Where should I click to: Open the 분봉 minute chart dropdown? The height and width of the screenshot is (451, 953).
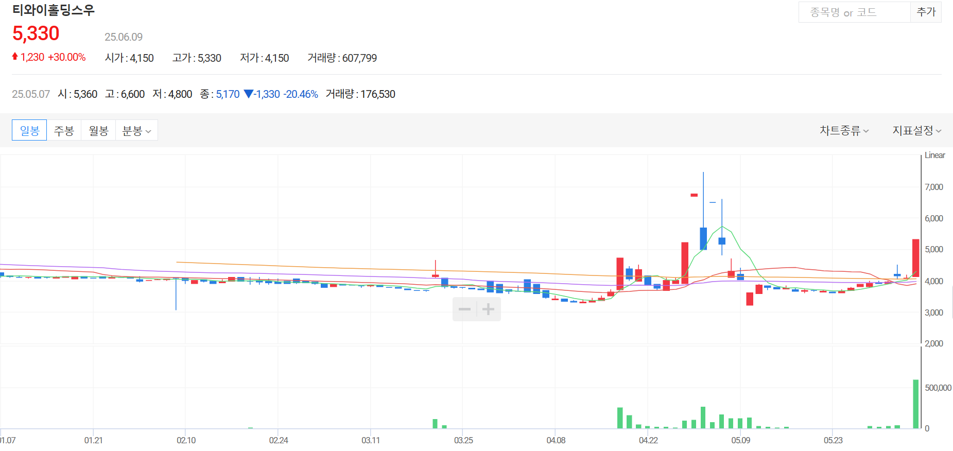[x=136, y=130]
